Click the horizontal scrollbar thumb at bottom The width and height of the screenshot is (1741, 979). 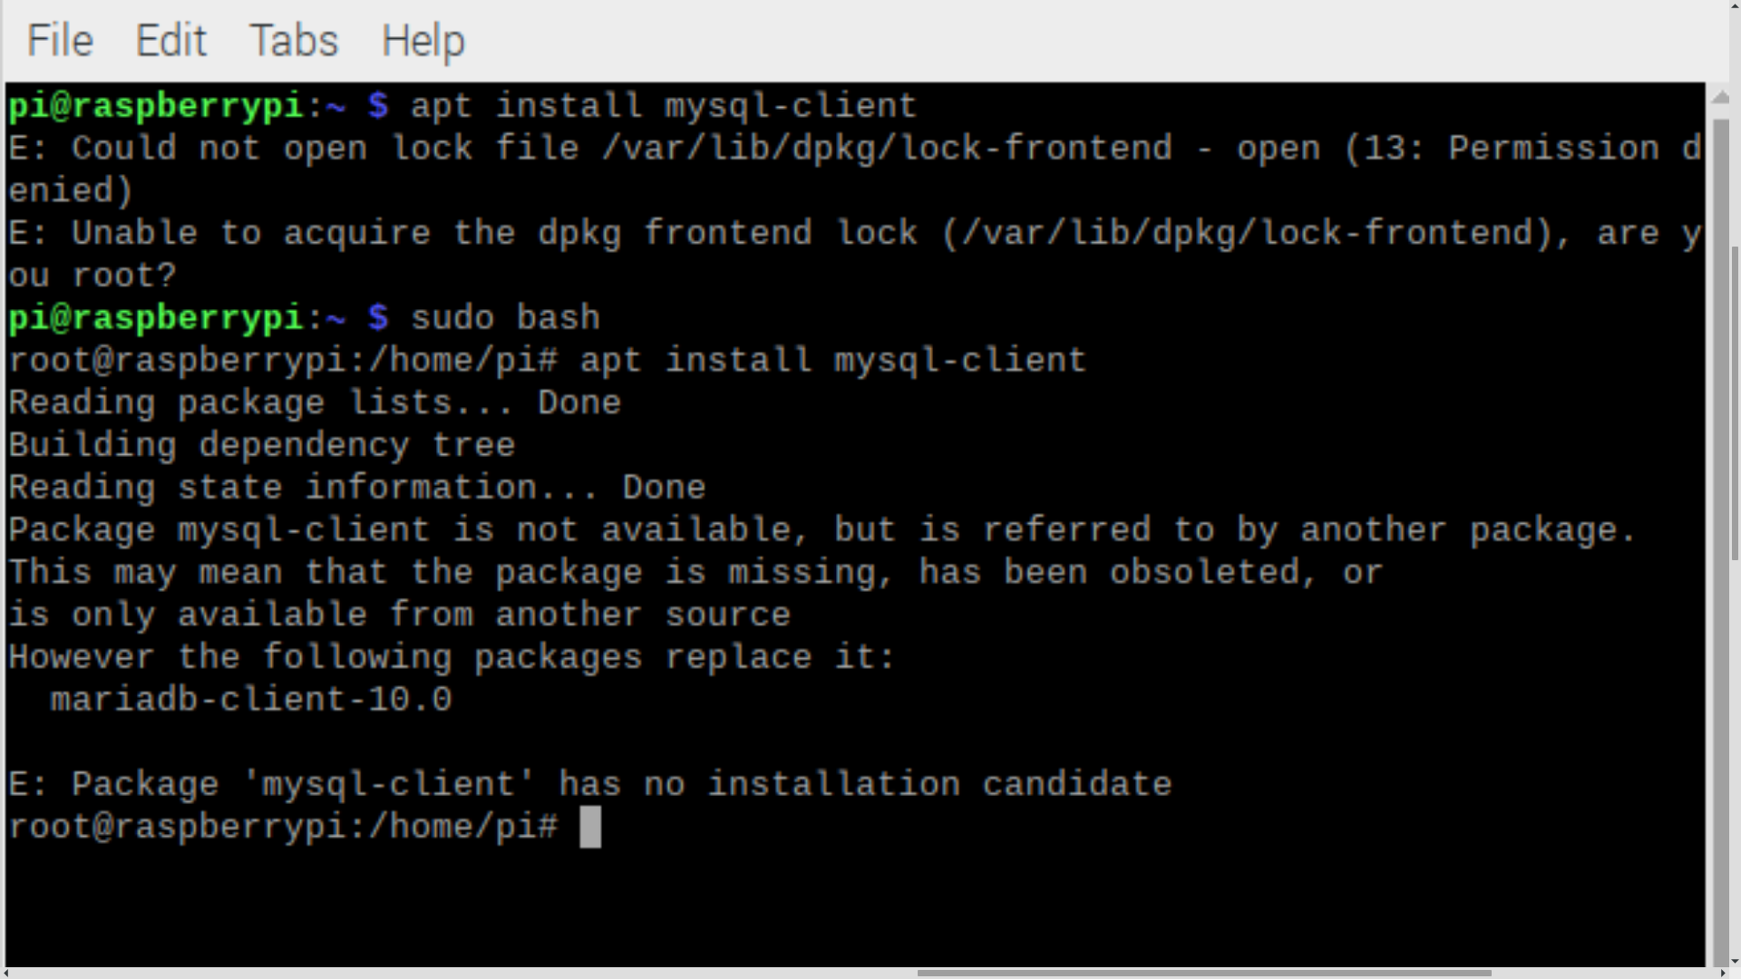[x=1204, y=974]
